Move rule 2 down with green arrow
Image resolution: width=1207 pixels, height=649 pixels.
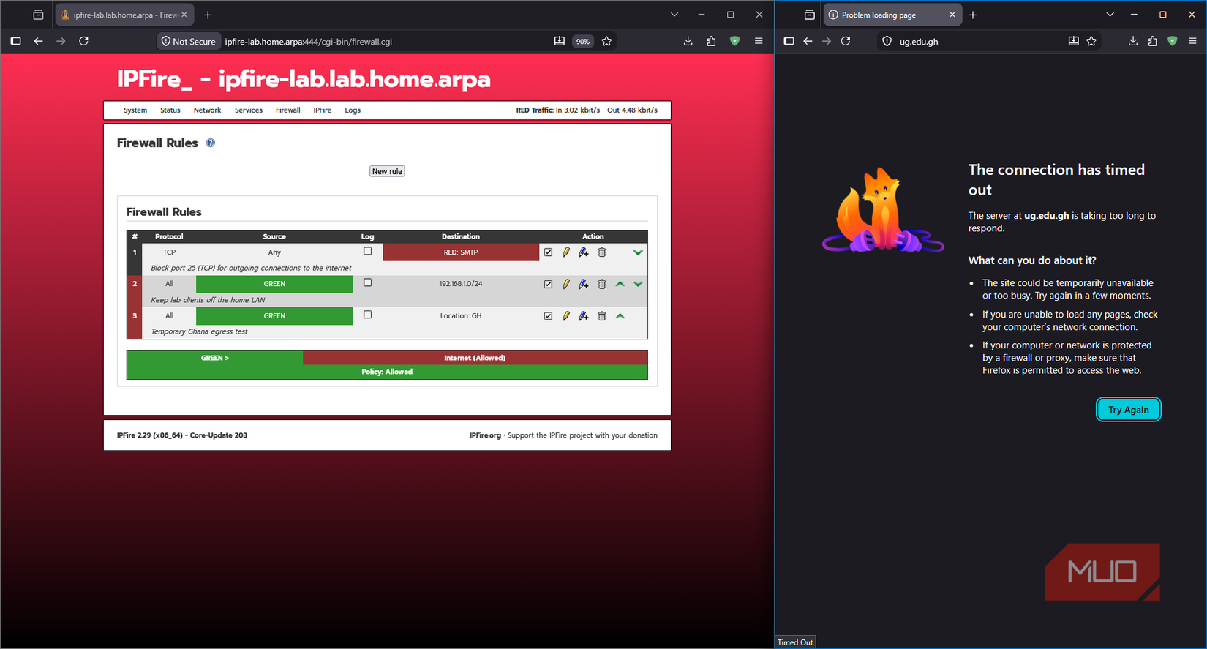(638, 284)
